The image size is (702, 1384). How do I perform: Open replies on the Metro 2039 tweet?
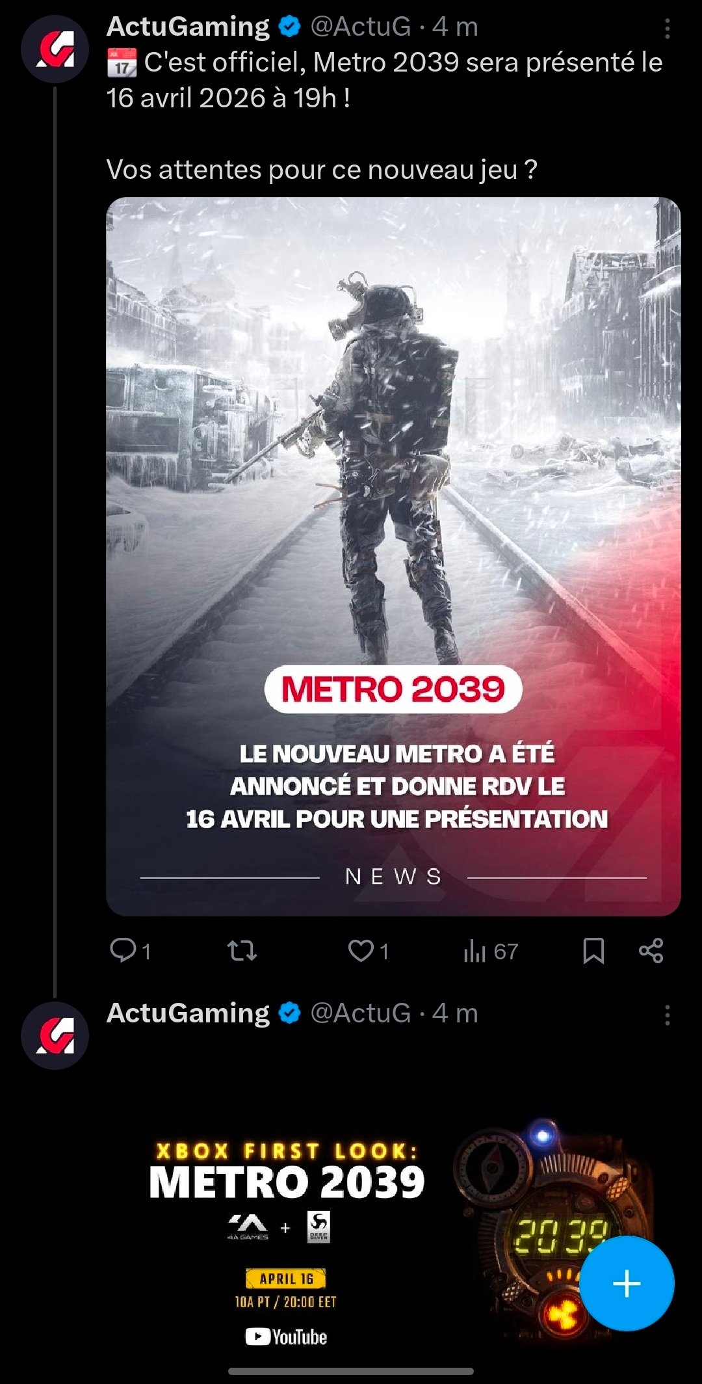tap(130, 951)
